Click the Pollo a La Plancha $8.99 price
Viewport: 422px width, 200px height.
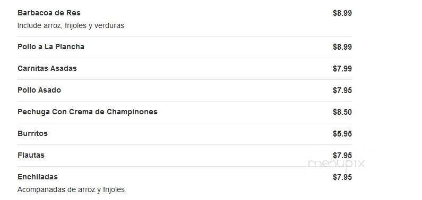[x=342, y=47]
